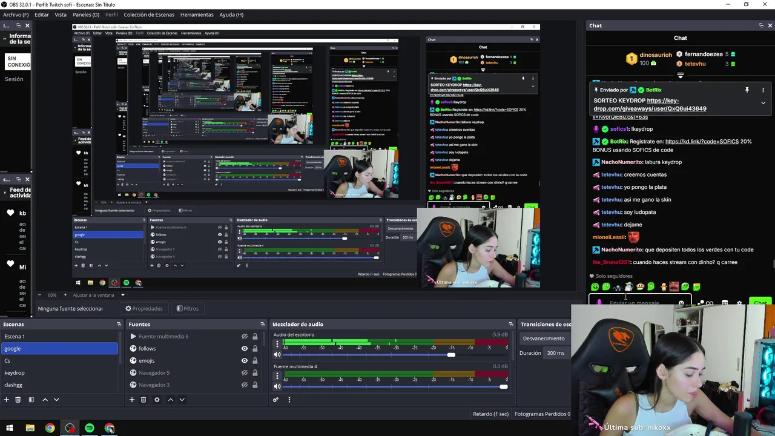This screenshot has height=436, width=775.
Task: Mute Audio del escritorio
Action: (277, 355)
